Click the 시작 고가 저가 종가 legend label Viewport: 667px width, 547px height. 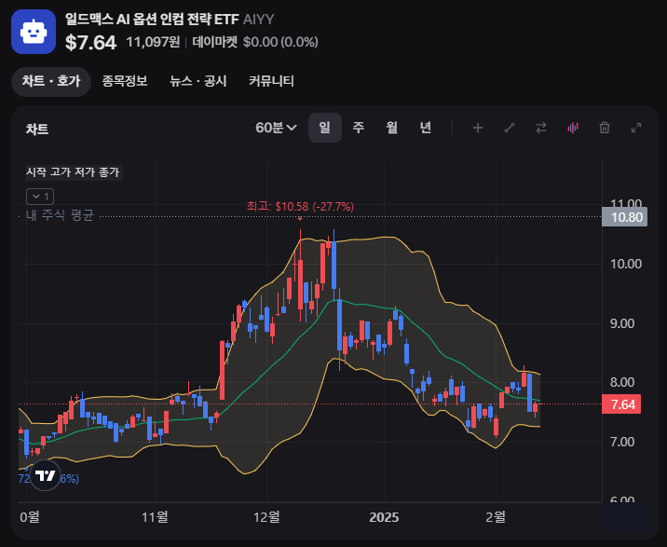[74, 172]
